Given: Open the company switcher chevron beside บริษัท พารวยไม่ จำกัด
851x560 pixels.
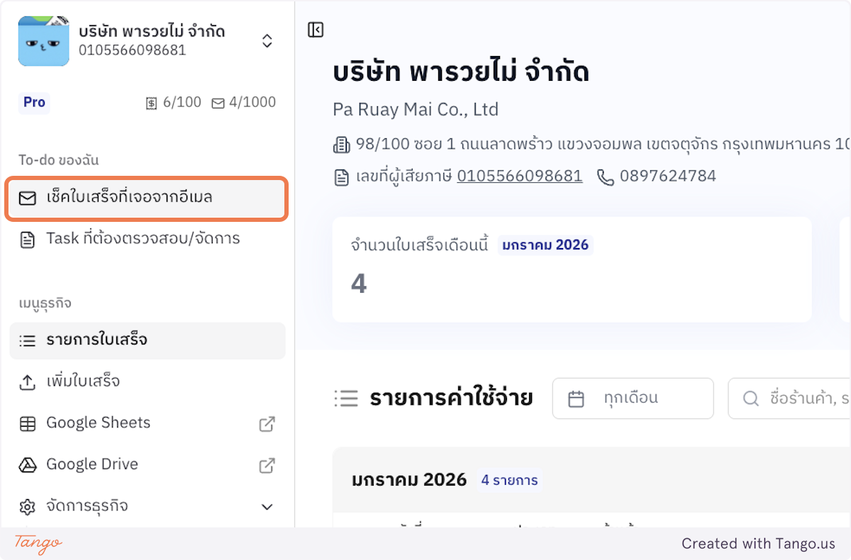Looking at the screenshot, I should point(267,40).
